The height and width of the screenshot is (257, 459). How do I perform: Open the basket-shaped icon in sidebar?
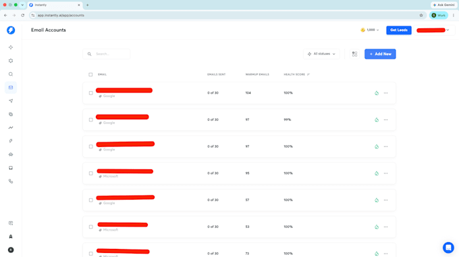(11, 154)
